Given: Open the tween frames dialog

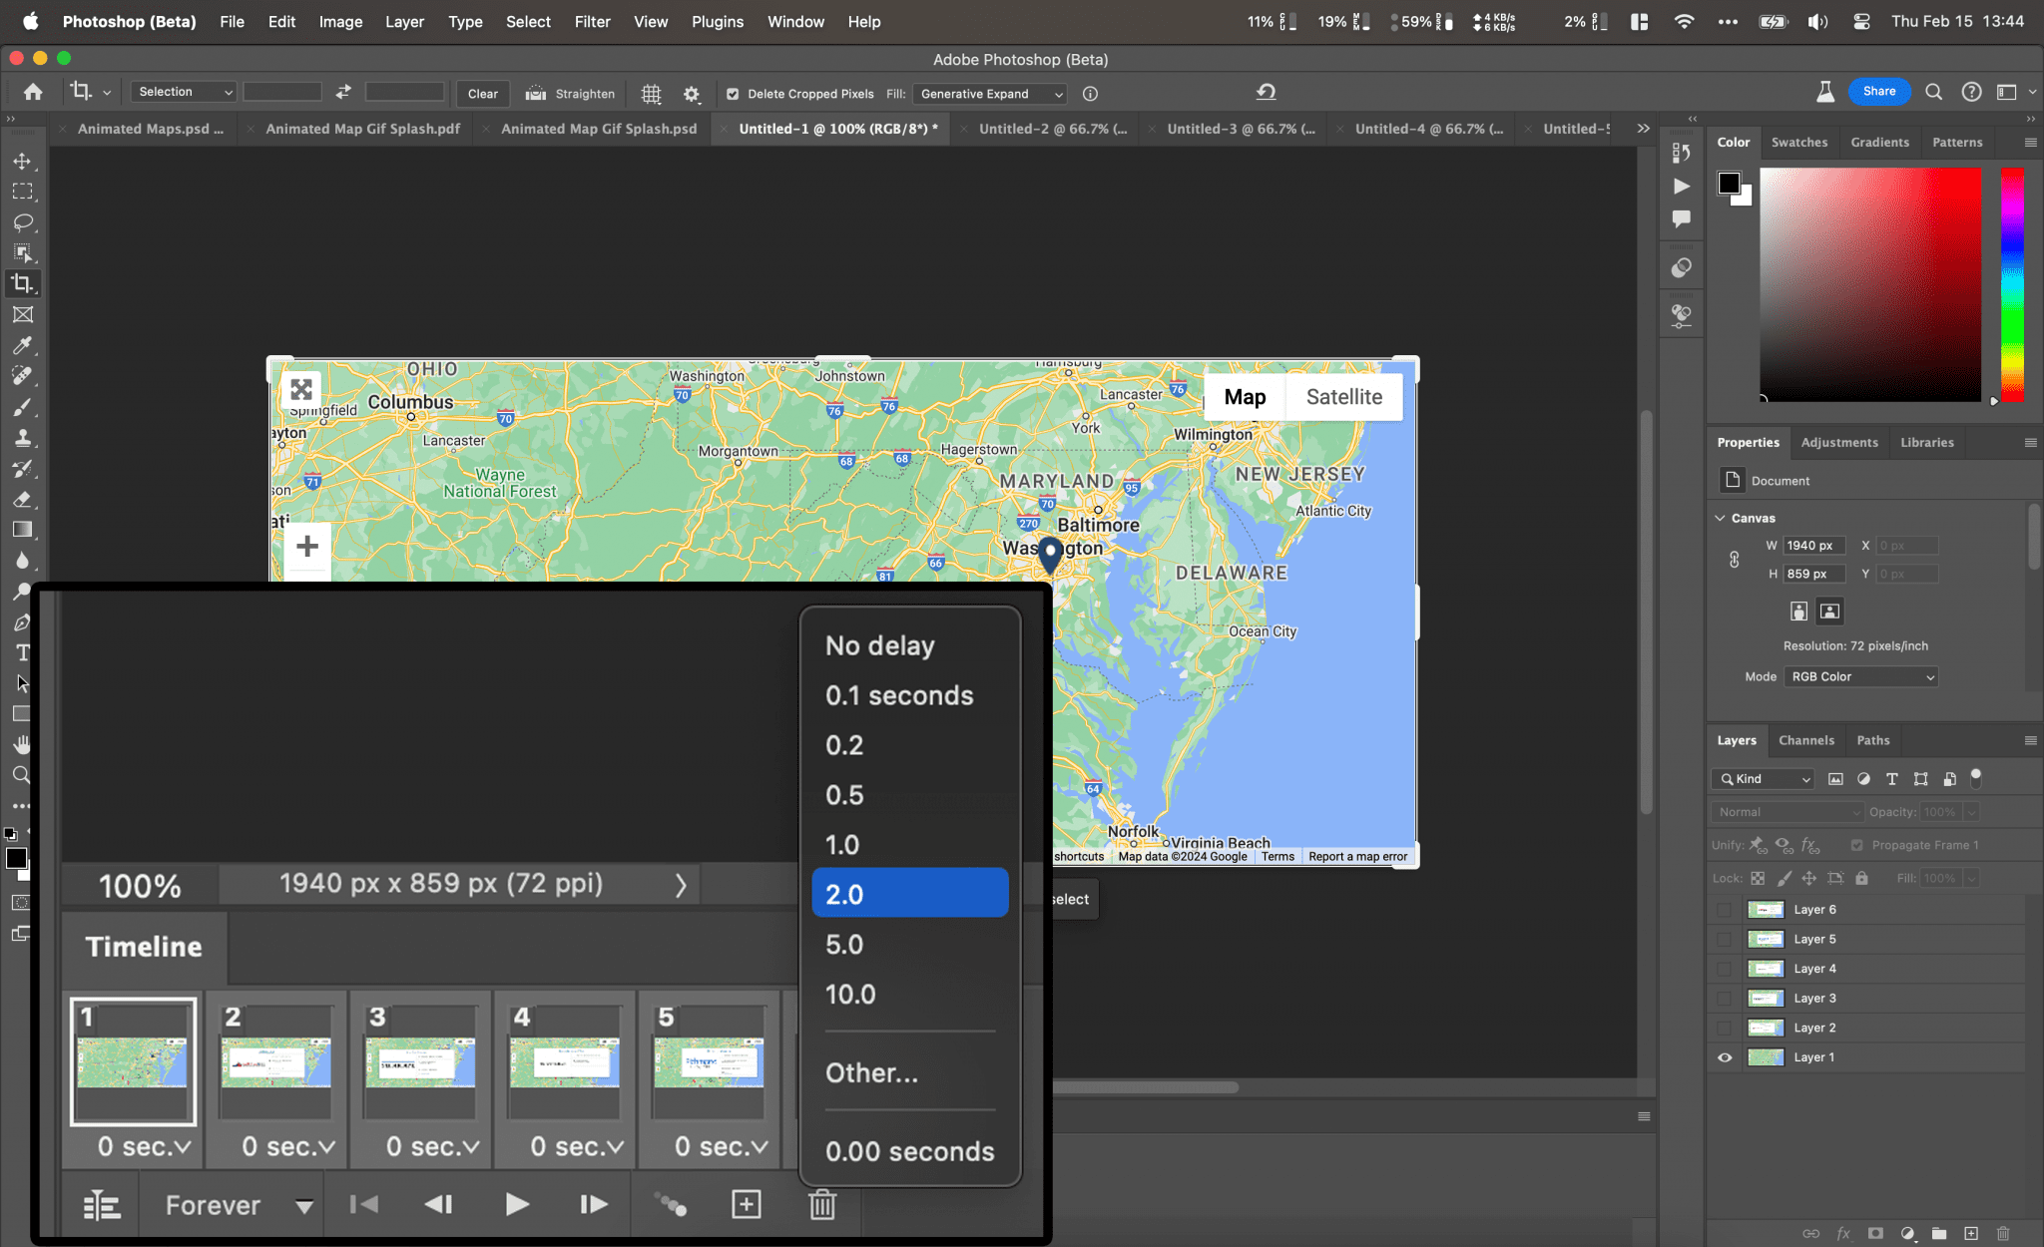Looking at the screenshot, I should pos(671,1204).
